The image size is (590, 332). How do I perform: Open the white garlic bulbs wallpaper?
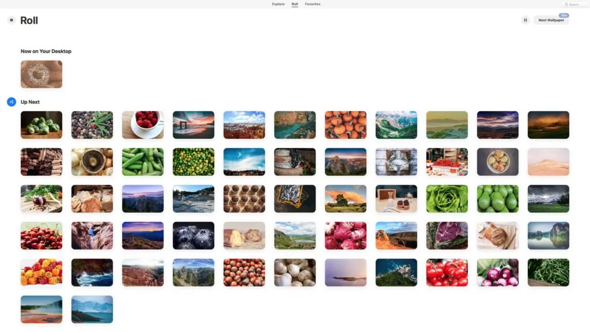coord(294,273)
